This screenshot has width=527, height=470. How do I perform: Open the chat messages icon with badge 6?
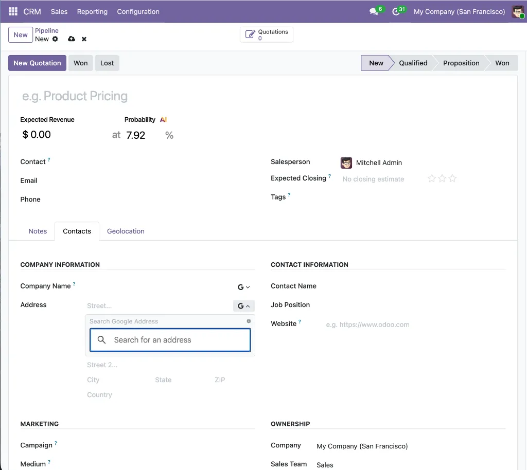pos(374,11)
